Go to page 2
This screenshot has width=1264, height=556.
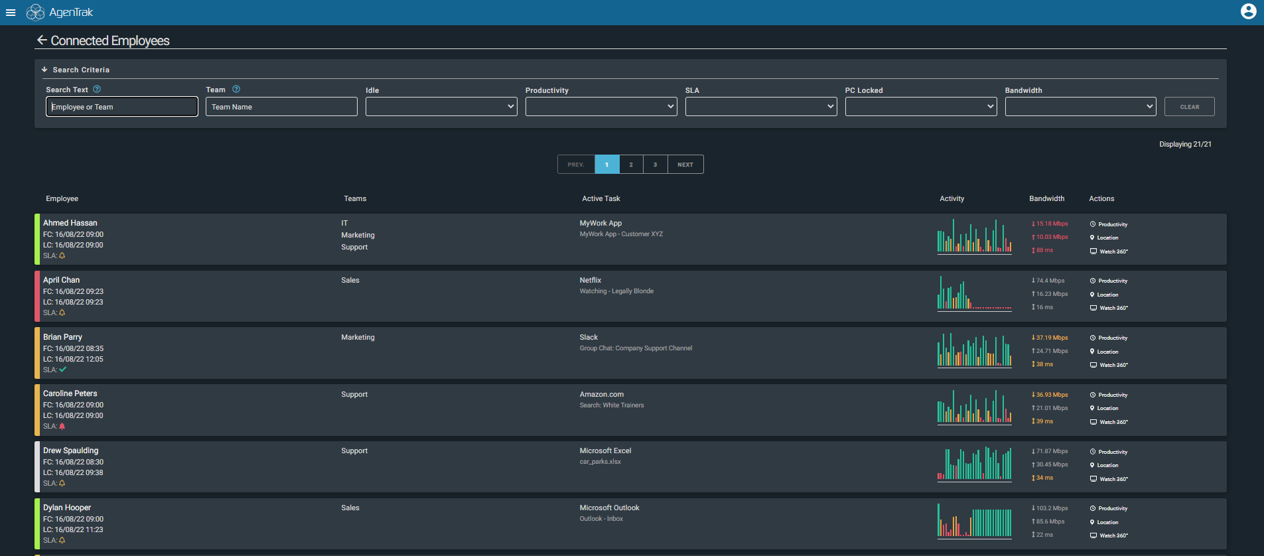631,165
